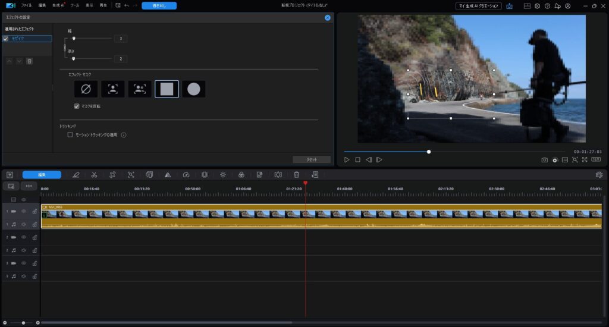Click the 書き出し export button
The width and height of the screenshot is (609, 327).
coord(159,5)
